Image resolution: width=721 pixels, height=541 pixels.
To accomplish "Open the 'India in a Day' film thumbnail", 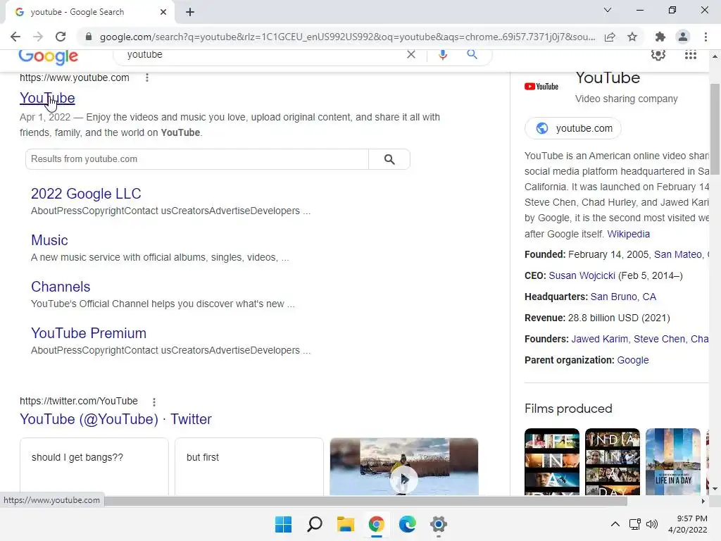I will pyautogui.click(x=613, y=462).
